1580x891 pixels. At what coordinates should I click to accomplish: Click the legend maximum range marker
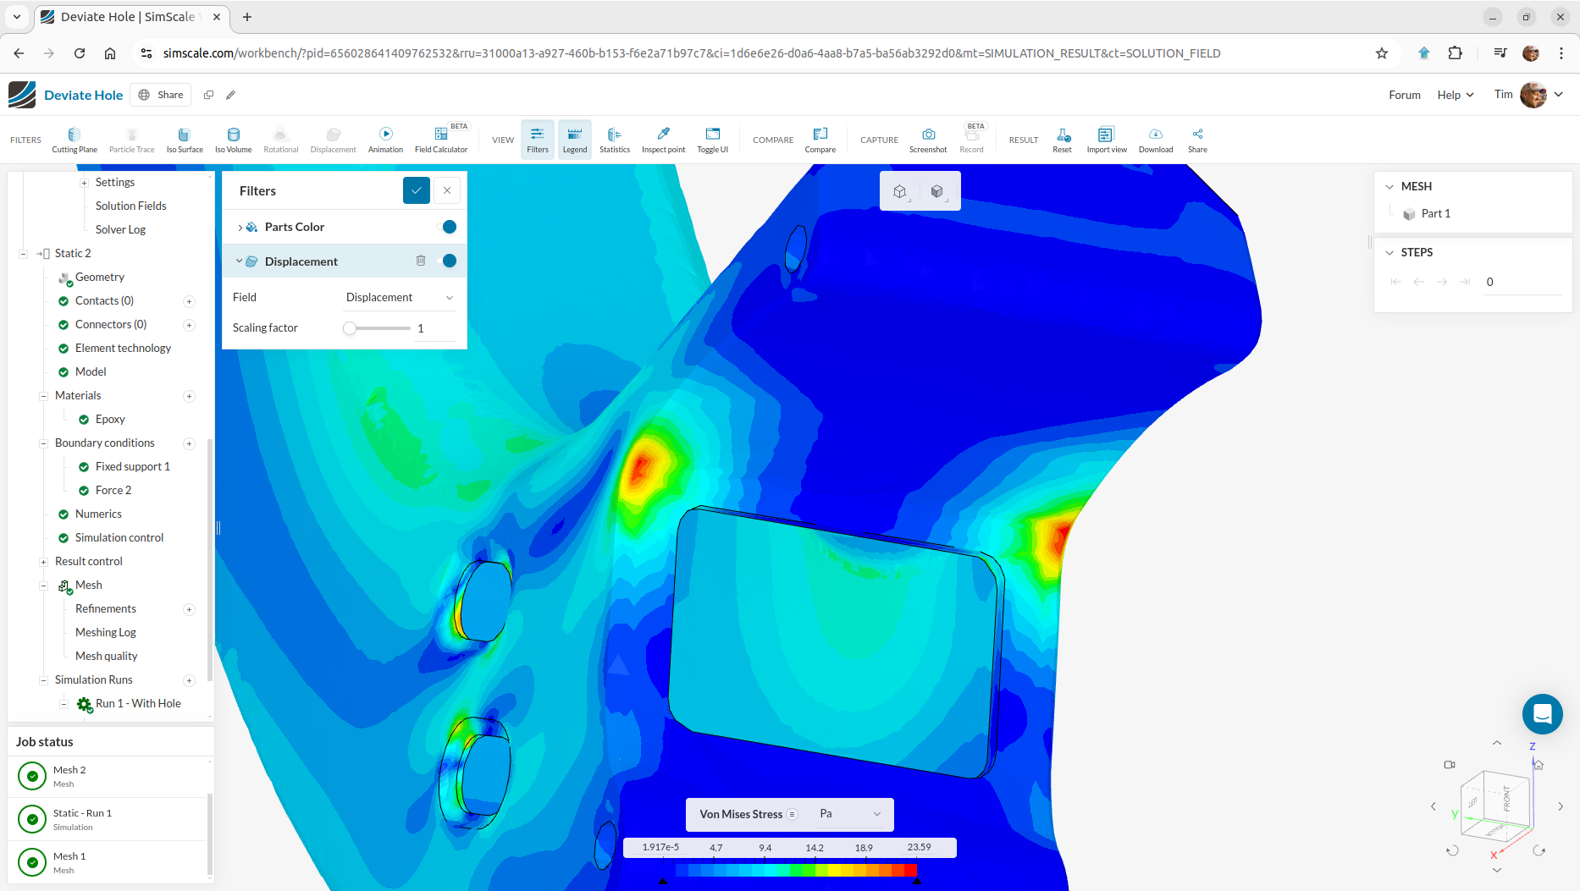click(917, 881)
